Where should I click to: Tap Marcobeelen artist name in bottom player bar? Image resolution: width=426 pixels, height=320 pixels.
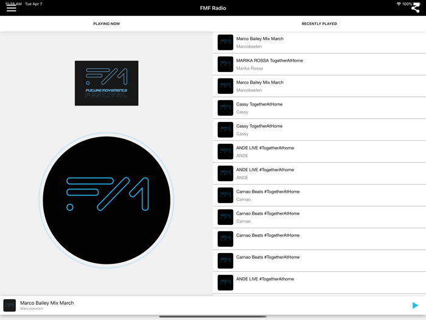click(32, 308)
